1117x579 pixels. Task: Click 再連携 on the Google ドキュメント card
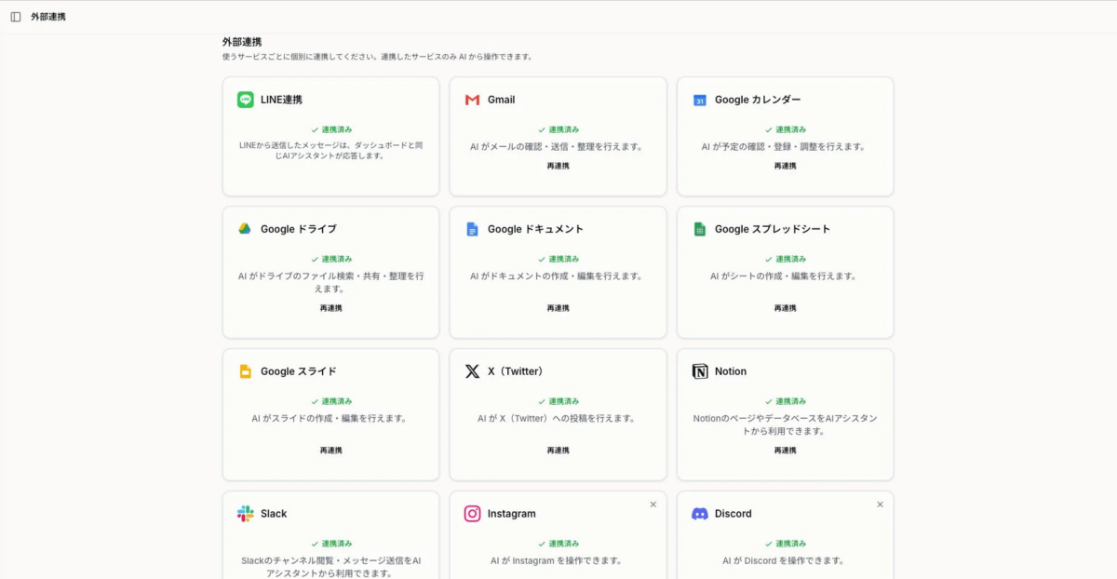(558, 308)
